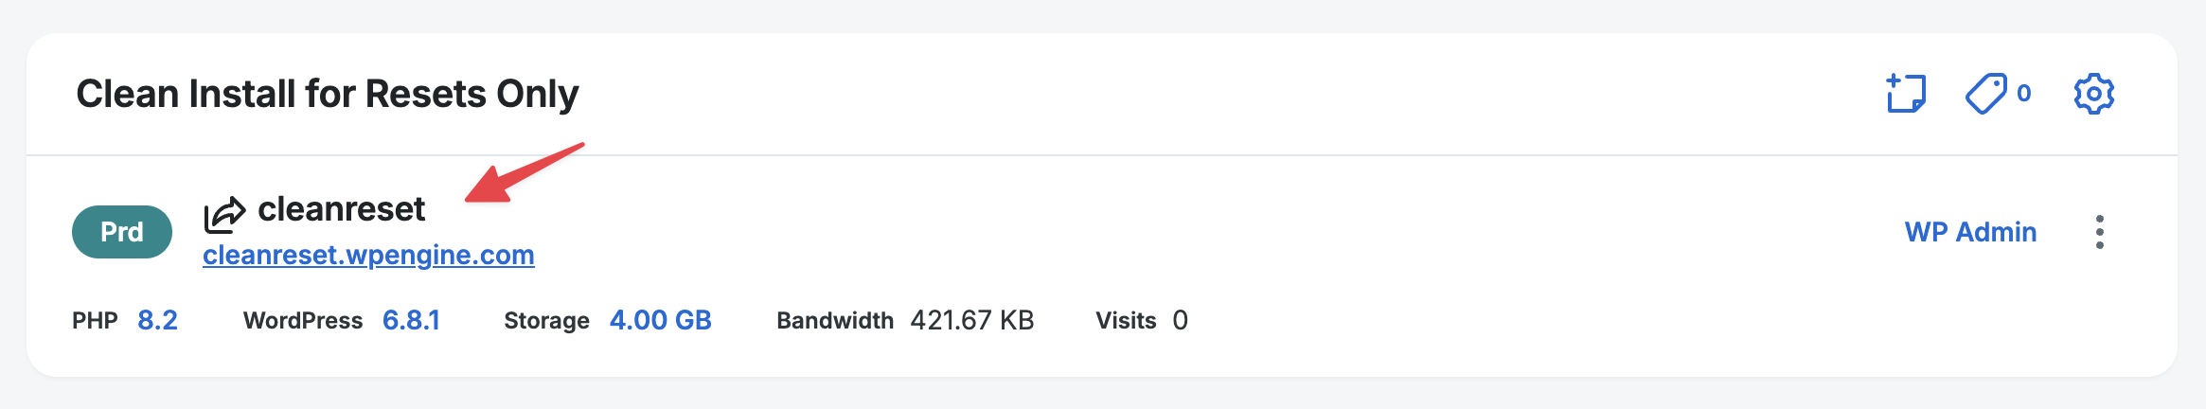Open the three-dot environment options menu
2206x409 pixels.
tap(2099, 232)
